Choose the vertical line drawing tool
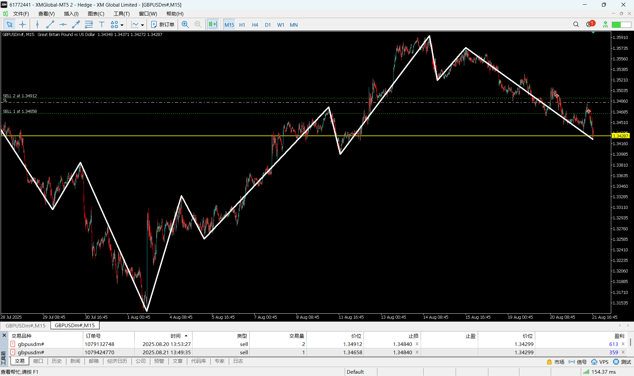The image size is (634, 376). coord(37,25)
